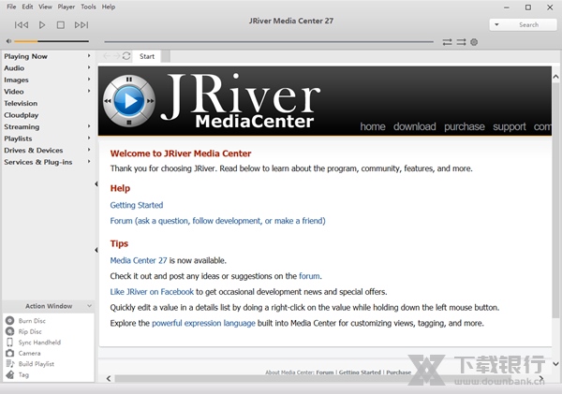
Task: Click the Build Playlist icon
Action: click(x=9, y=364)
